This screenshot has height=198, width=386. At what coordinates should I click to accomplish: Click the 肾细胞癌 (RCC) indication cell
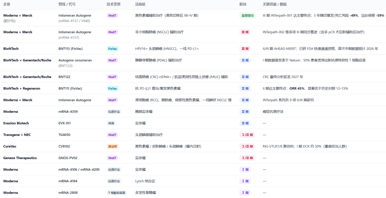coord(183,100)
